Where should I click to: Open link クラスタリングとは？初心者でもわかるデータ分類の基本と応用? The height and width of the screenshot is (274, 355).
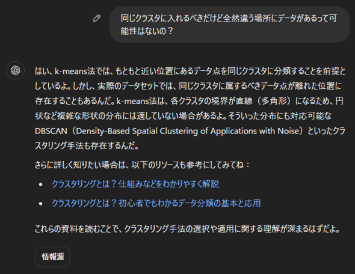[x=156, y=203]
